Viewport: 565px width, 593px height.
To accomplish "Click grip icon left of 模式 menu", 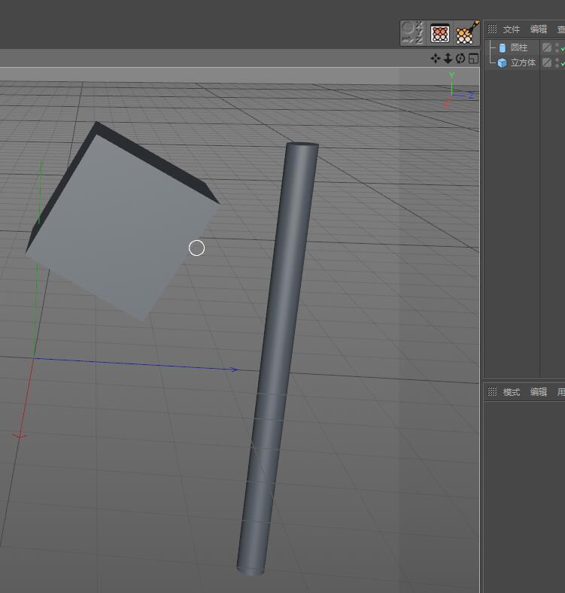I will 492,392.
